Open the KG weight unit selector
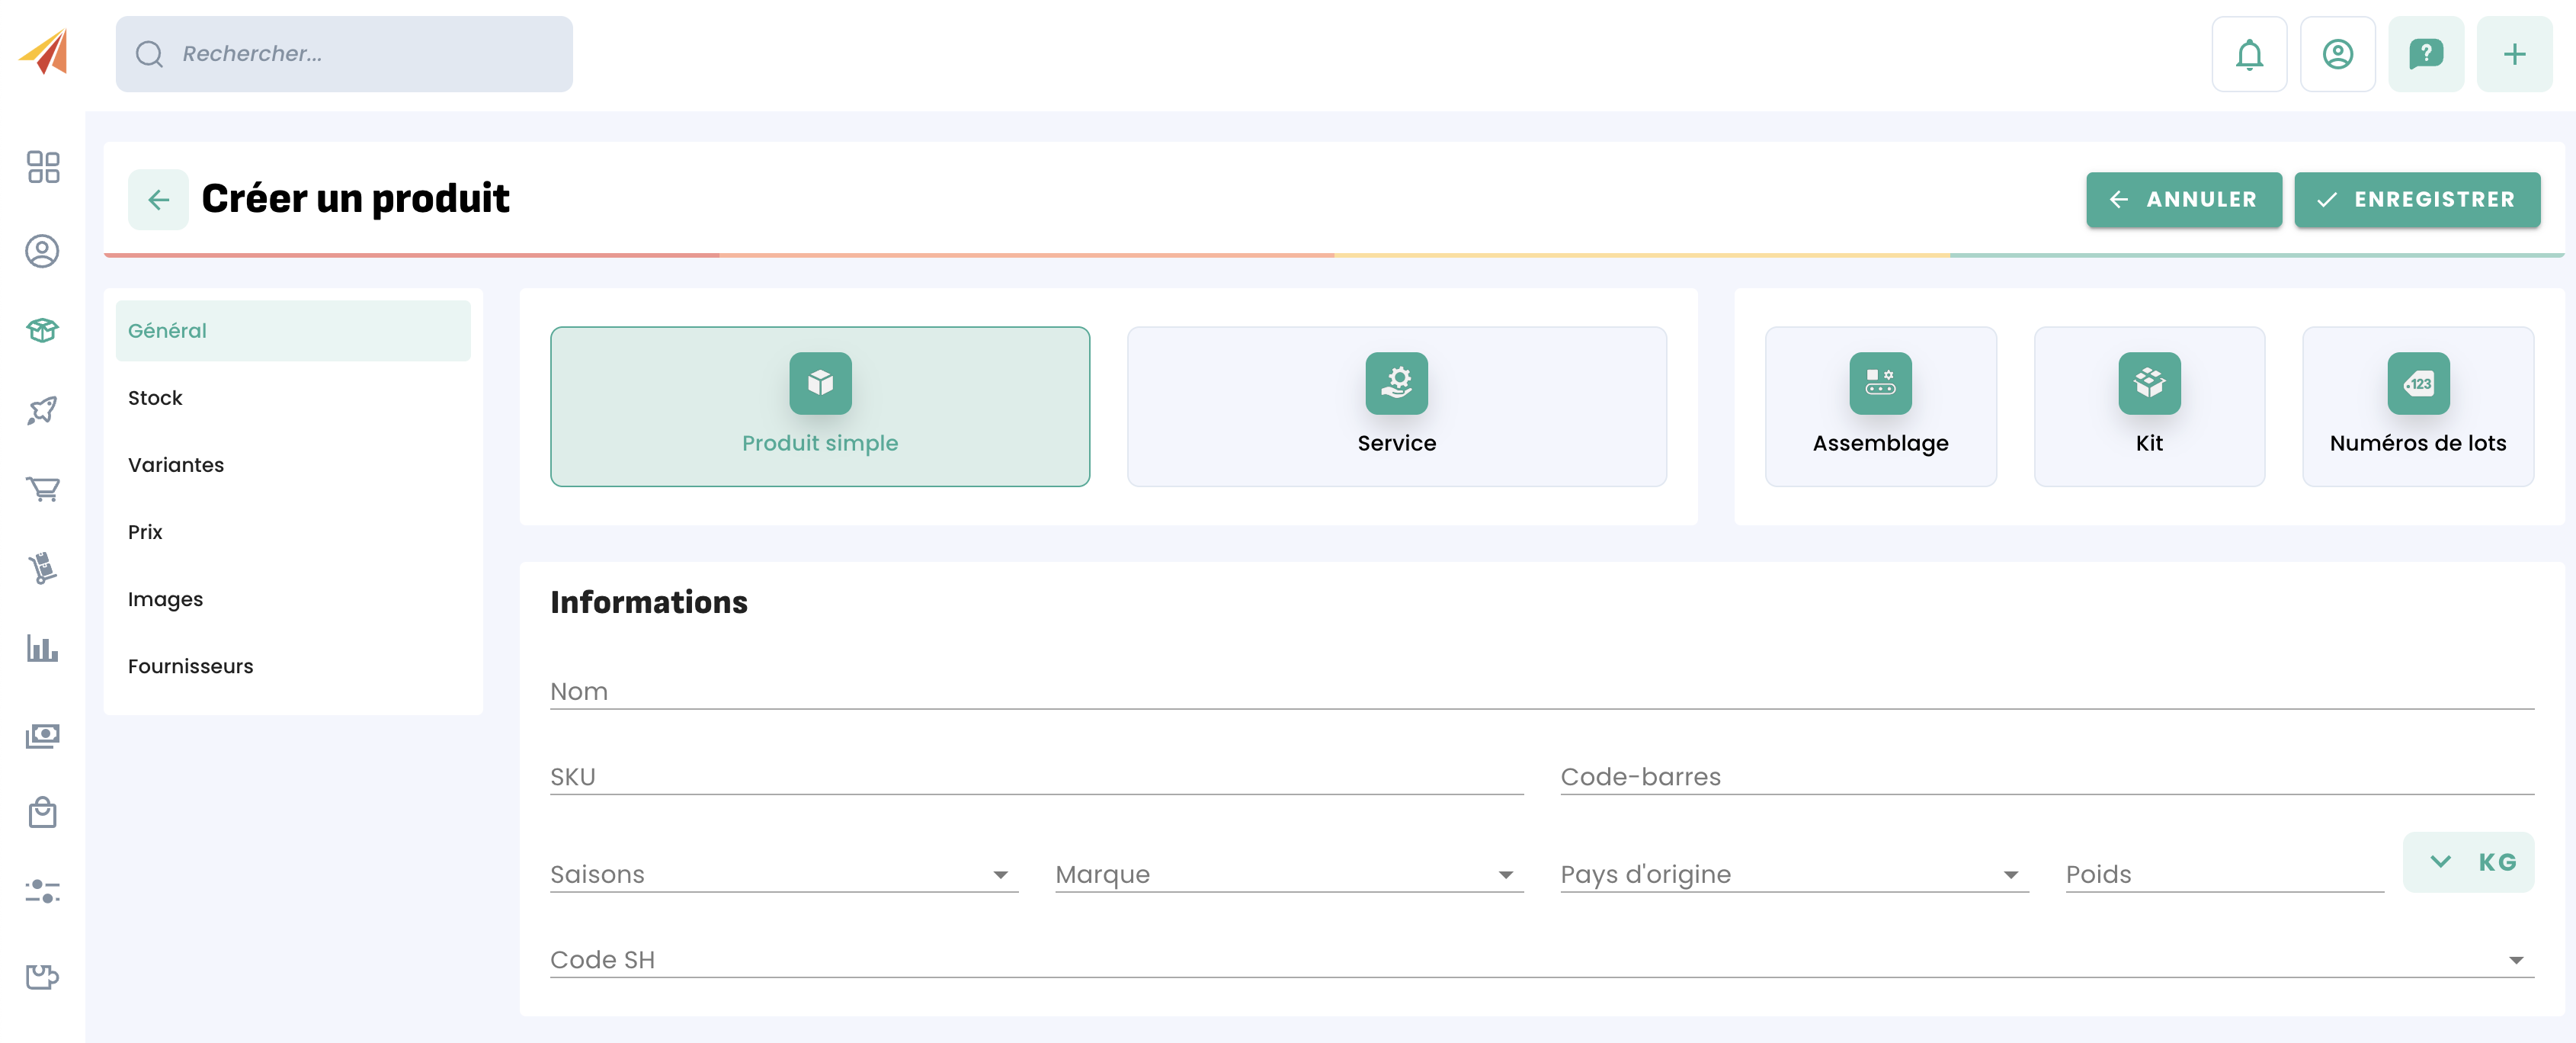The image size is (2576, 1043). [2468, 862]
